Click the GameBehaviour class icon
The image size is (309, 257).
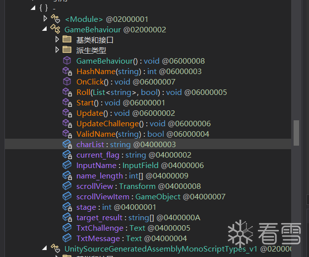pyautogui.click(x=56, y=29)
